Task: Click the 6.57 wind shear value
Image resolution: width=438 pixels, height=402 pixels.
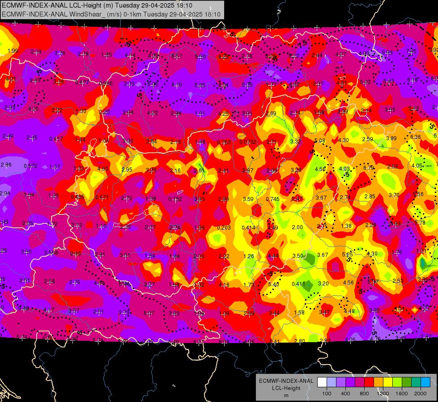Action: [177, 56]
